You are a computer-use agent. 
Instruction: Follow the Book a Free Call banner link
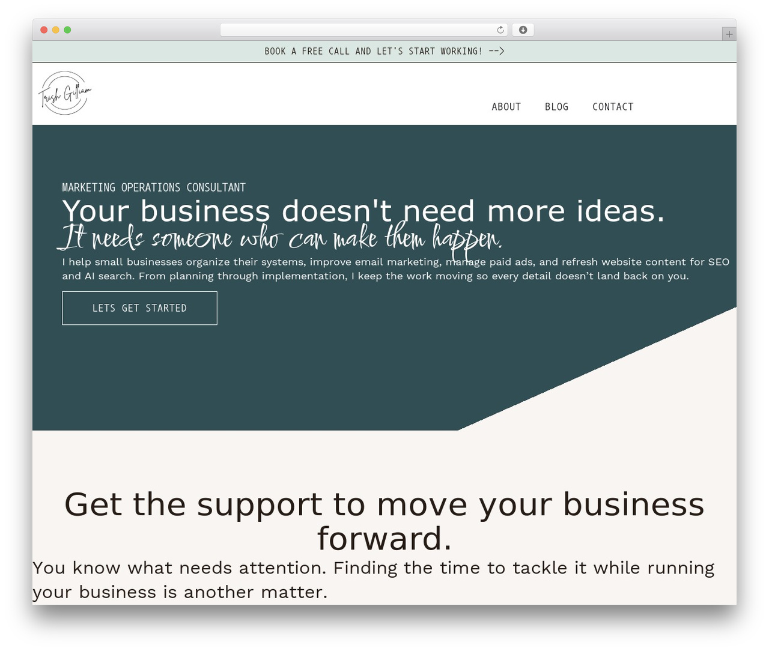pos(384,52)
